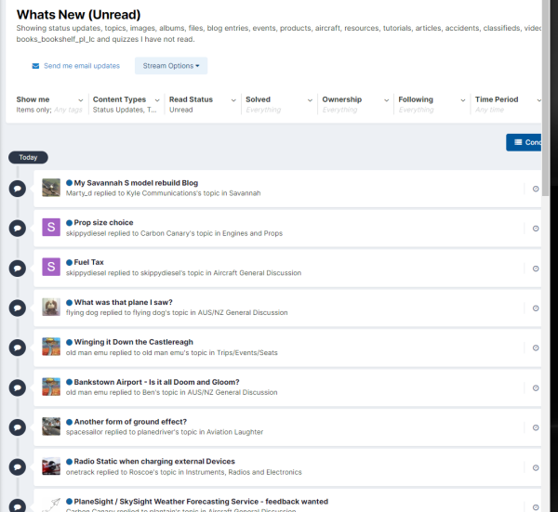Click the speech bubble icon beside Savannah blog entry
The width and height of the screenshot is (558, 512).
(x=17, y=189)
